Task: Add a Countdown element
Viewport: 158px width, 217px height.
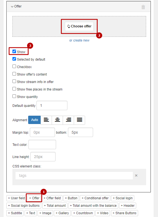Action: click(x=83, y=213)
